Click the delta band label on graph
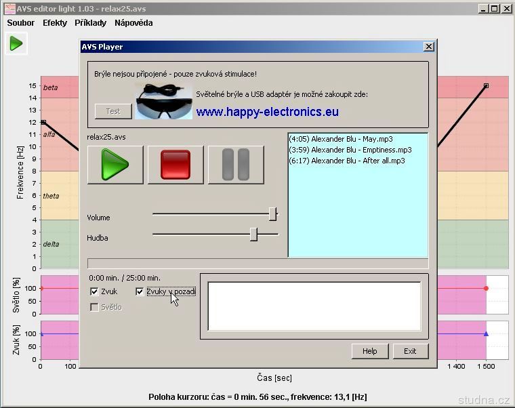The width and height of the screenshot is (515, 408). (x=51, y=244)
